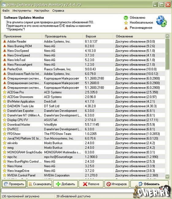Viewport: 172px width, 199px height.
Task: Click the star icon beside BWMeter Application
Action: [x=5, y=101]
